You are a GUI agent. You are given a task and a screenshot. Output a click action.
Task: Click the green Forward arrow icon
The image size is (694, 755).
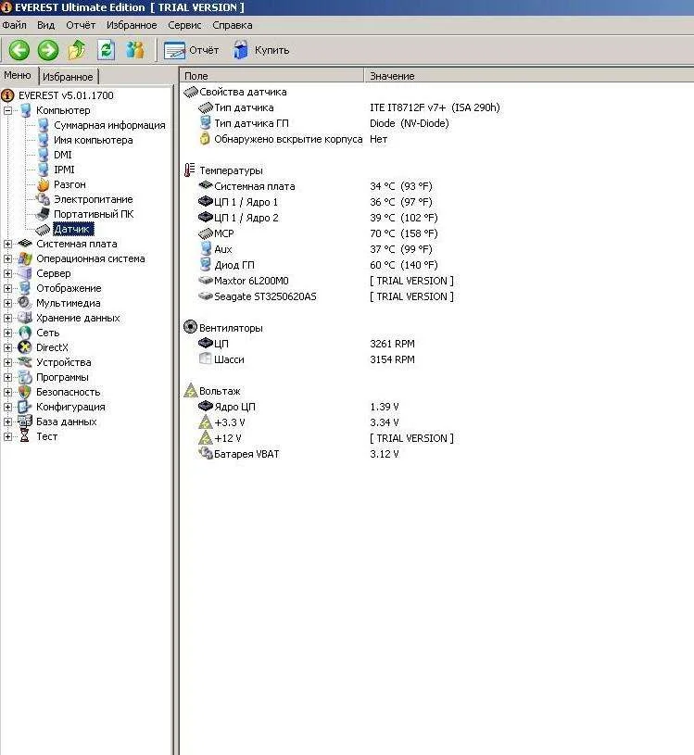click(48, 50)
